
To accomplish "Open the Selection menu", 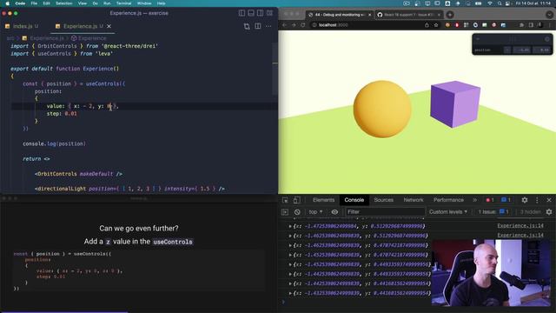I will (63, 3).
